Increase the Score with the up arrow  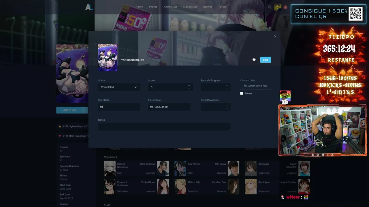pos(189,85)
